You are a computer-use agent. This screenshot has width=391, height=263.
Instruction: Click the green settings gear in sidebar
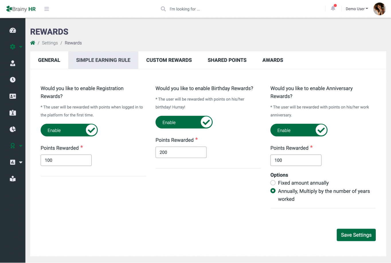(x=13, y=46)
